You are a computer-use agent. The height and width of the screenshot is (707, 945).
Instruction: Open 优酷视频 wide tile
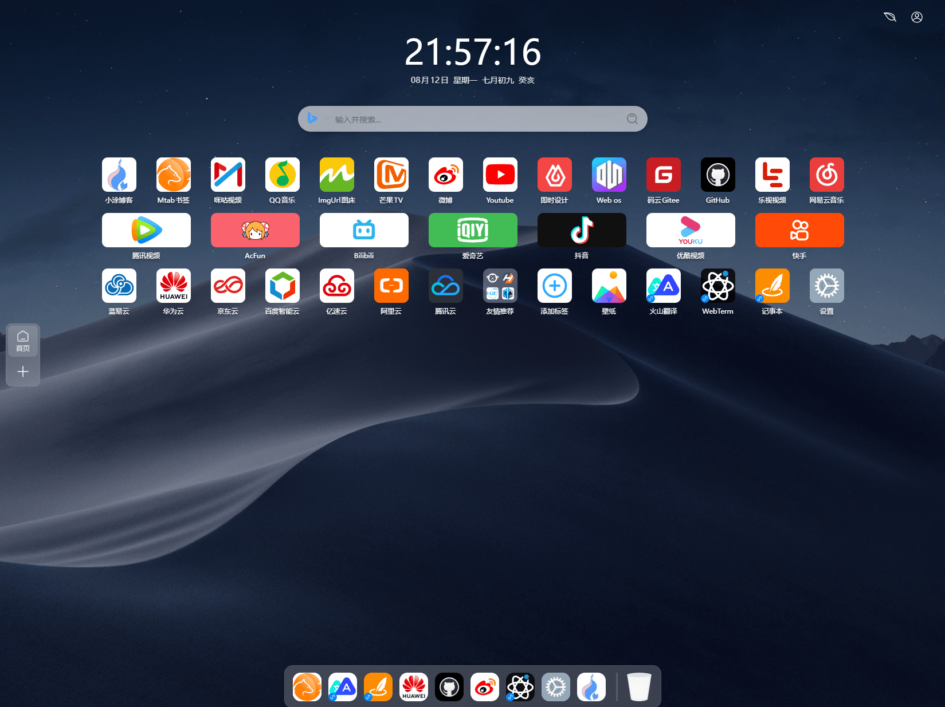click(691, 230)
